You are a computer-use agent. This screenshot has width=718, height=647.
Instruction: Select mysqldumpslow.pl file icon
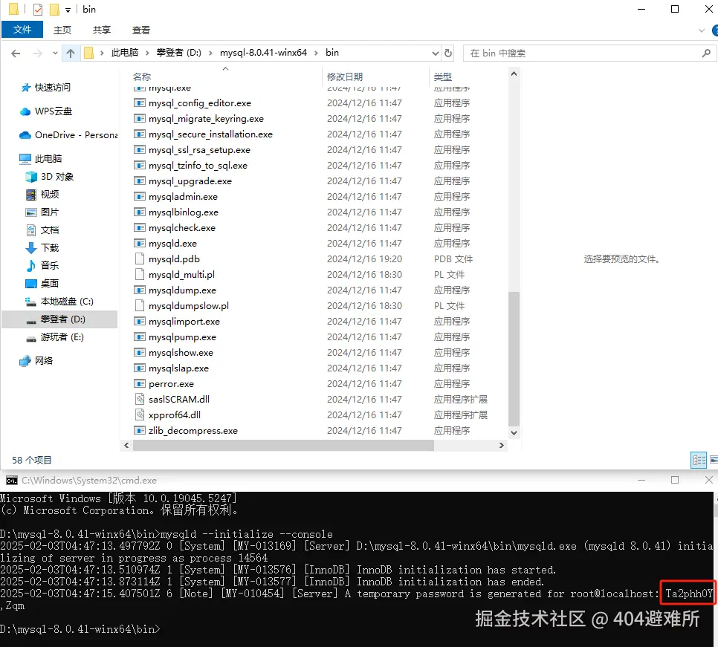point(140,305)
